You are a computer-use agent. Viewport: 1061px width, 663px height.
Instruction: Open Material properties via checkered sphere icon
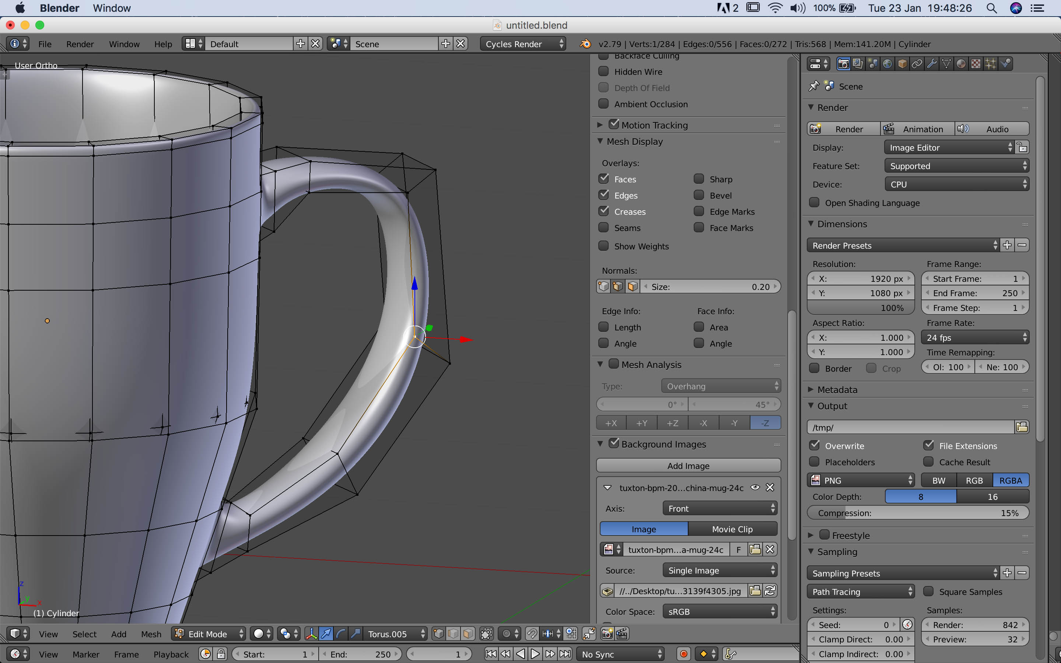click(961, 64)
